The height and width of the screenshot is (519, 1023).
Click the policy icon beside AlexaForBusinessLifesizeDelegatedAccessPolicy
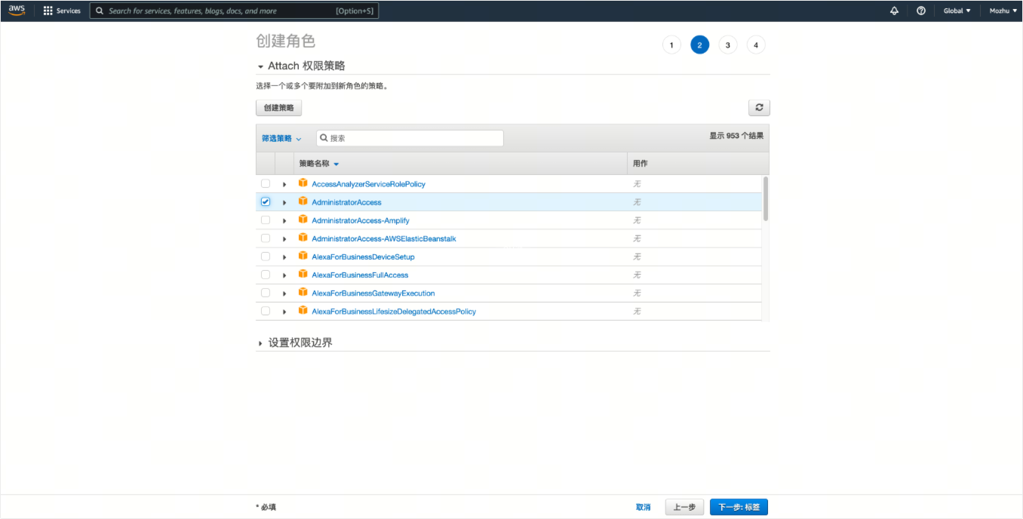303,310
